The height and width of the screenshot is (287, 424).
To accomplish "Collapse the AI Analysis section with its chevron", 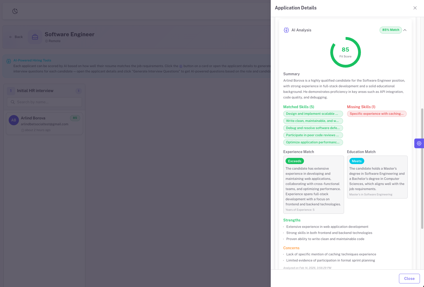I will coord(405,30).
